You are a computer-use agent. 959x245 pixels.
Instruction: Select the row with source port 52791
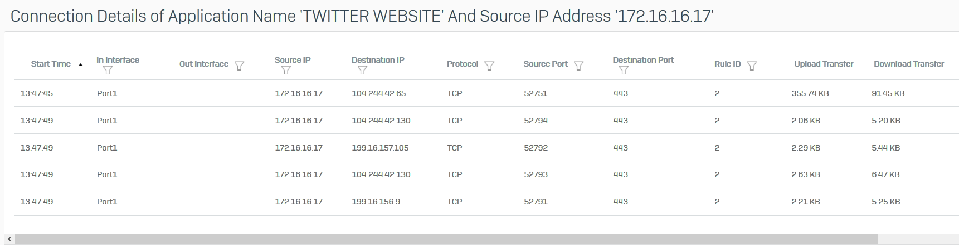click(486, 202)
